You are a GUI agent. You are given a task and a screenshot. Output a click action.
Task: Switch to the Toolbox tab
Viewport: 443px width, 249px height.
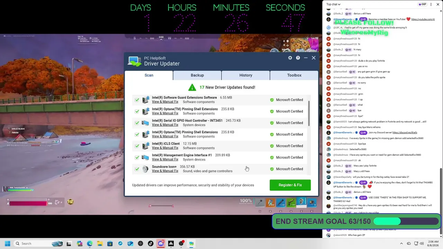pos(294,75)
